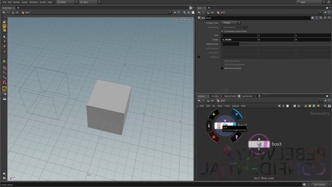Viewport: 332px width, 187px height.
Task: Open the network editor Tools menu
Action: click(227, 106)
